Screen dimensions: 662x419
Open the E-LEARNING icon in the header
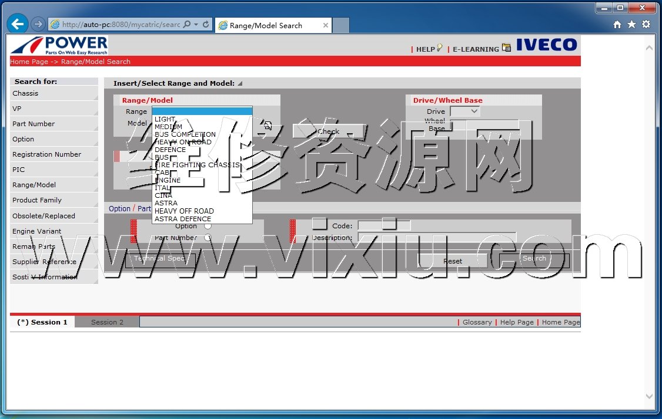pyautogui.click(x=506, y=48)
